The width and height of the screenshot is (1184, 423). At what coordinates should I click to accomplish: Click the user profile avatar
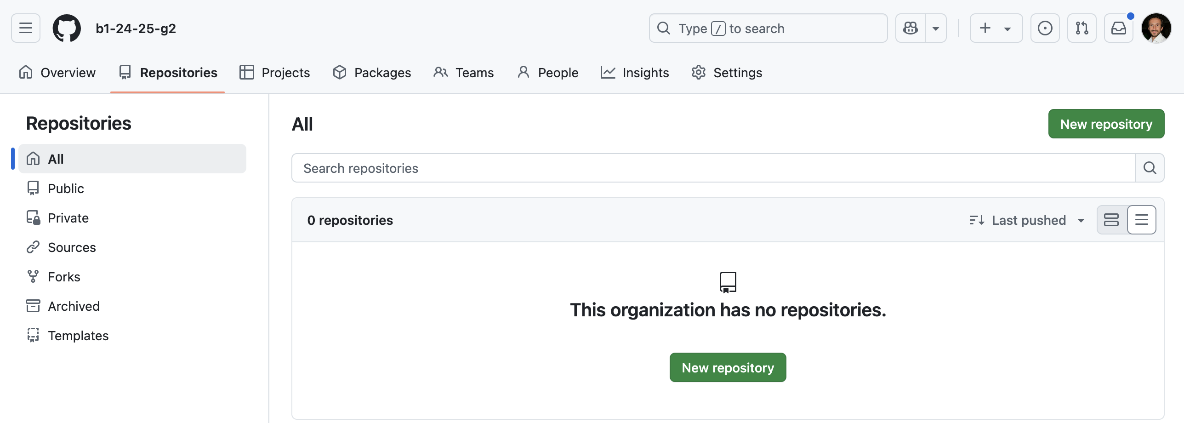point(1156,29)
